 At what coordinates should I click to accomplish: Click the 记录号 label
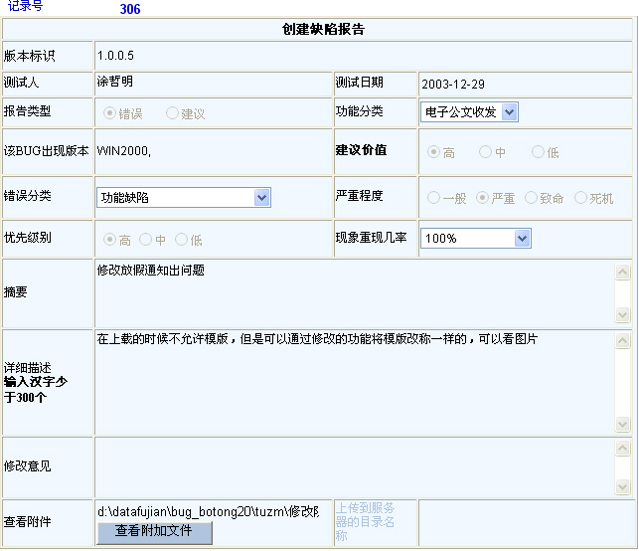pos(25,6)
